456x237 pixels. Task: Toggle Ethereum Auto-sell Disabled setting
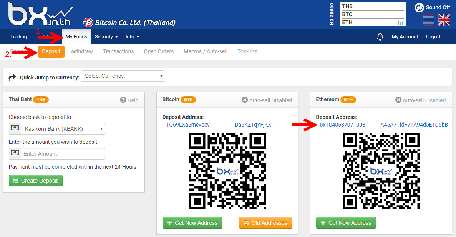420,100
